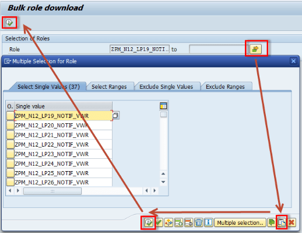Select row ZPM_N12_LP22_NOTIF_VWR
The width and height of the screenshot is (302, 233).
pos(64,144)
